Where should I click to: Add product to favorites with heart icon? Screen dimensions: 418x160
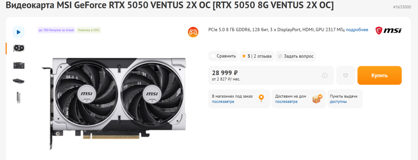tap(346, 75)
